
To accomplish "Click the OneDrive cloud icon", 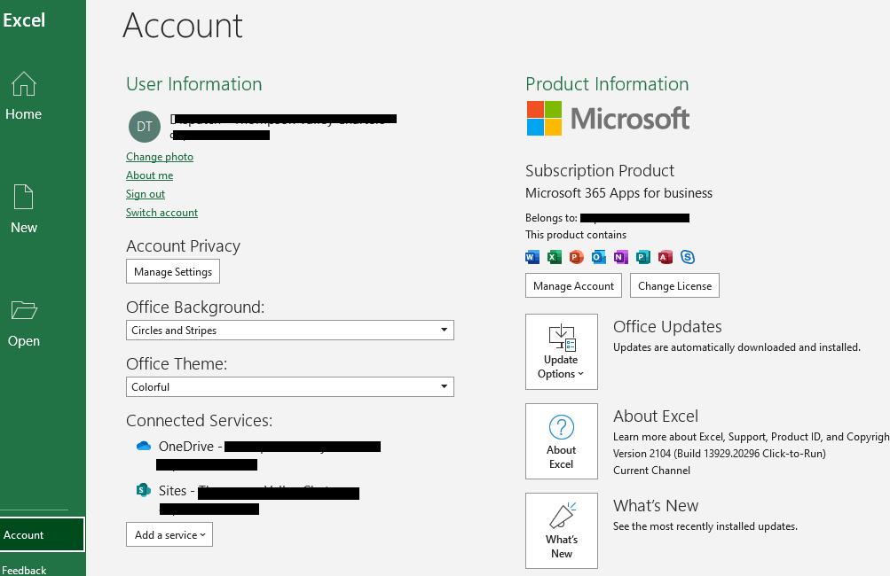I will tap(144, 446).
